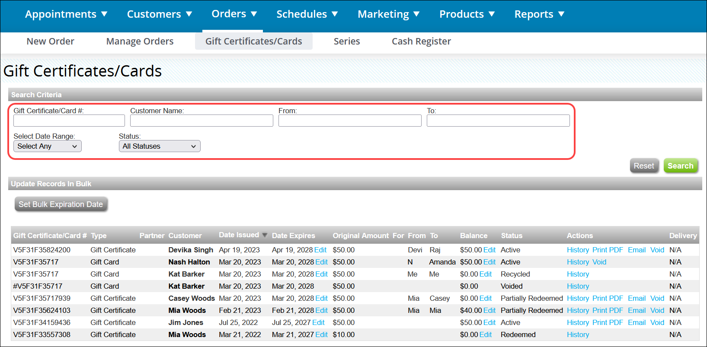Viewport: 707px width, 347px height.
Task: Print PDF for Casey Woods' certificate
Action: [x=607, y=299]
